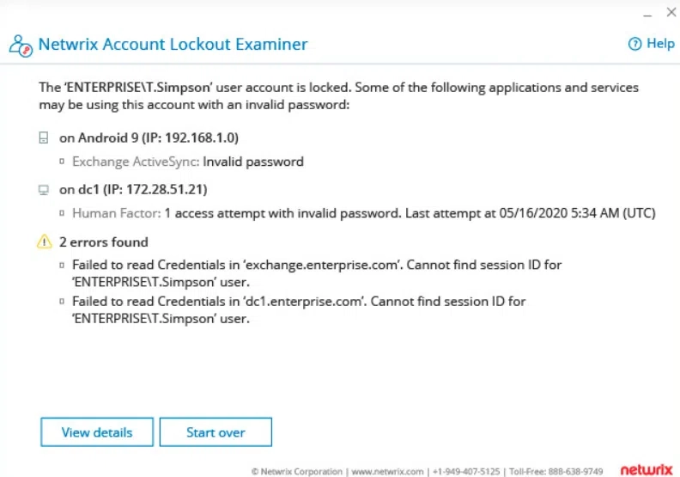Click the red netwrix logo in footer
680x477 pixels.
point(647,470)
